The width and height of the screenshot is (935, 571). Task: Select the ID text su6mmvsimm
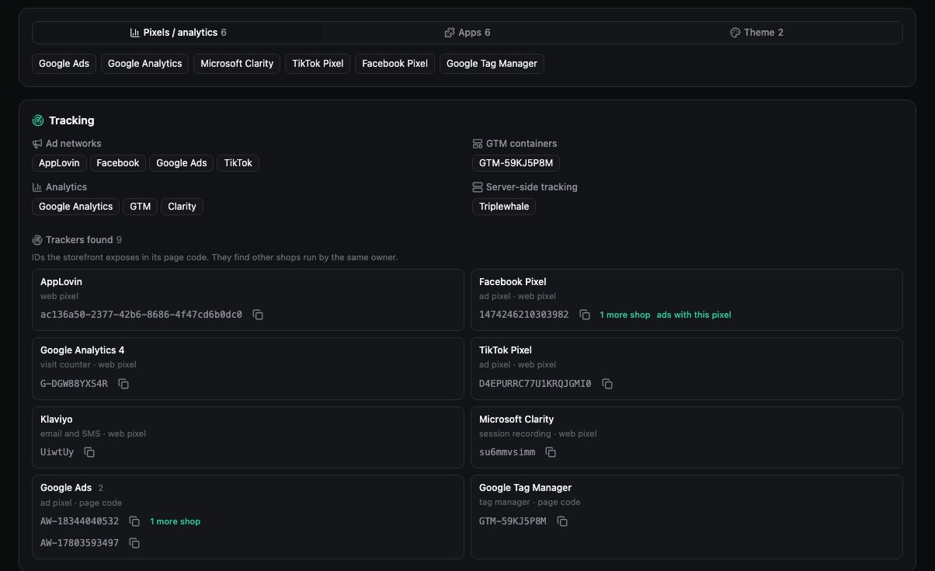point(507,452)
